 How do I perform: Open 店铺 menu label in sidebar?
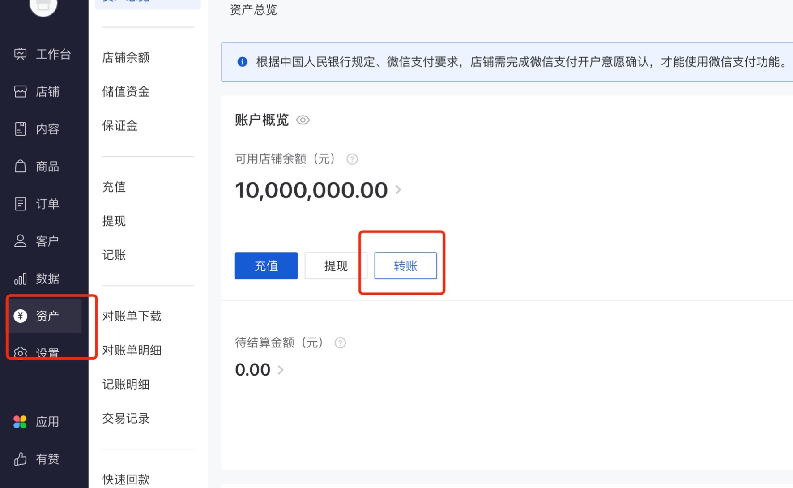click(48, 92)
